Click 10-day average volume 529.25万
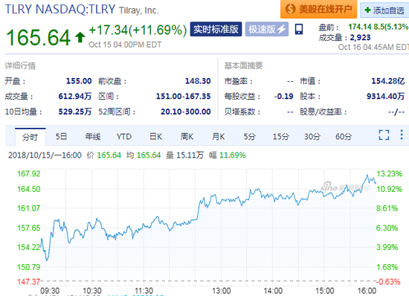 75,112
